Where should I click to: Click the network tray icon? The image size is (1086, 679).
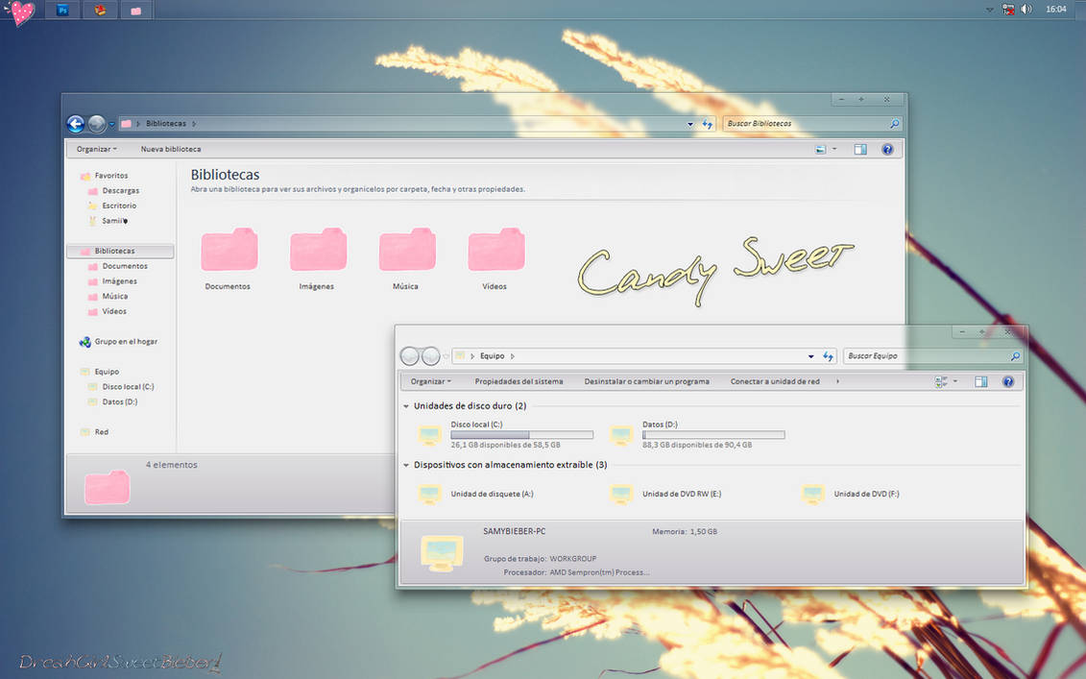[x=1008, y=9]
